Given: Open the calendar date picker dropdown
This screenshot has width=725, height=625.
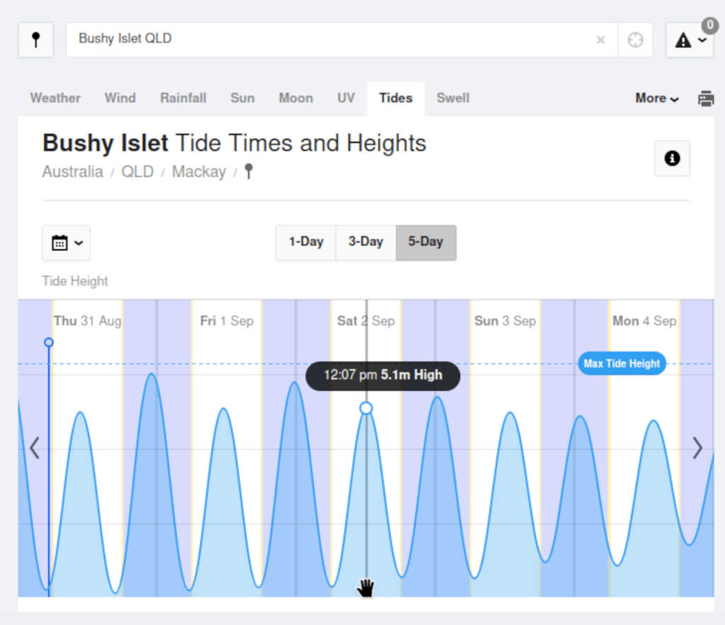Looking at the screenshot, I should point(67,243).
